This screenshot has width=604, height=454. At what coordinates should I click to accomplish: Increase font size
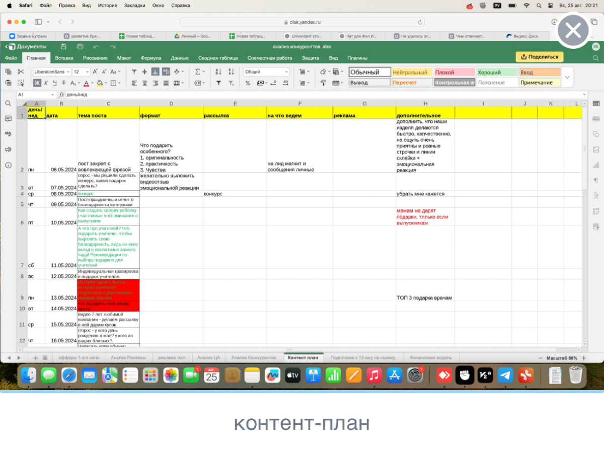(96, 71)
